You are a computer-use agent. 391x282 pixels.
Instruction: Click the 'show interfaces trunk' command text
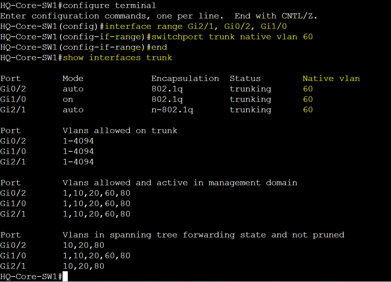click(x=117, y=58)
